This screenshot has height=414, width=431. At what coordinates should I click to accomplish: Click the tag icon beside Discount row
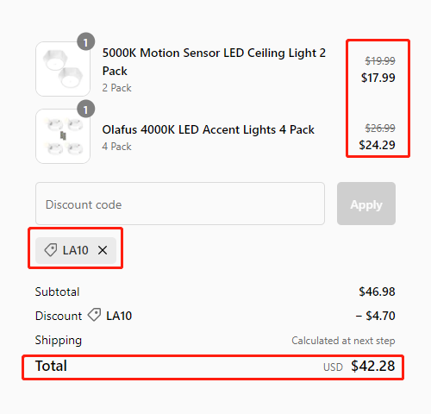tap(94, 315)
